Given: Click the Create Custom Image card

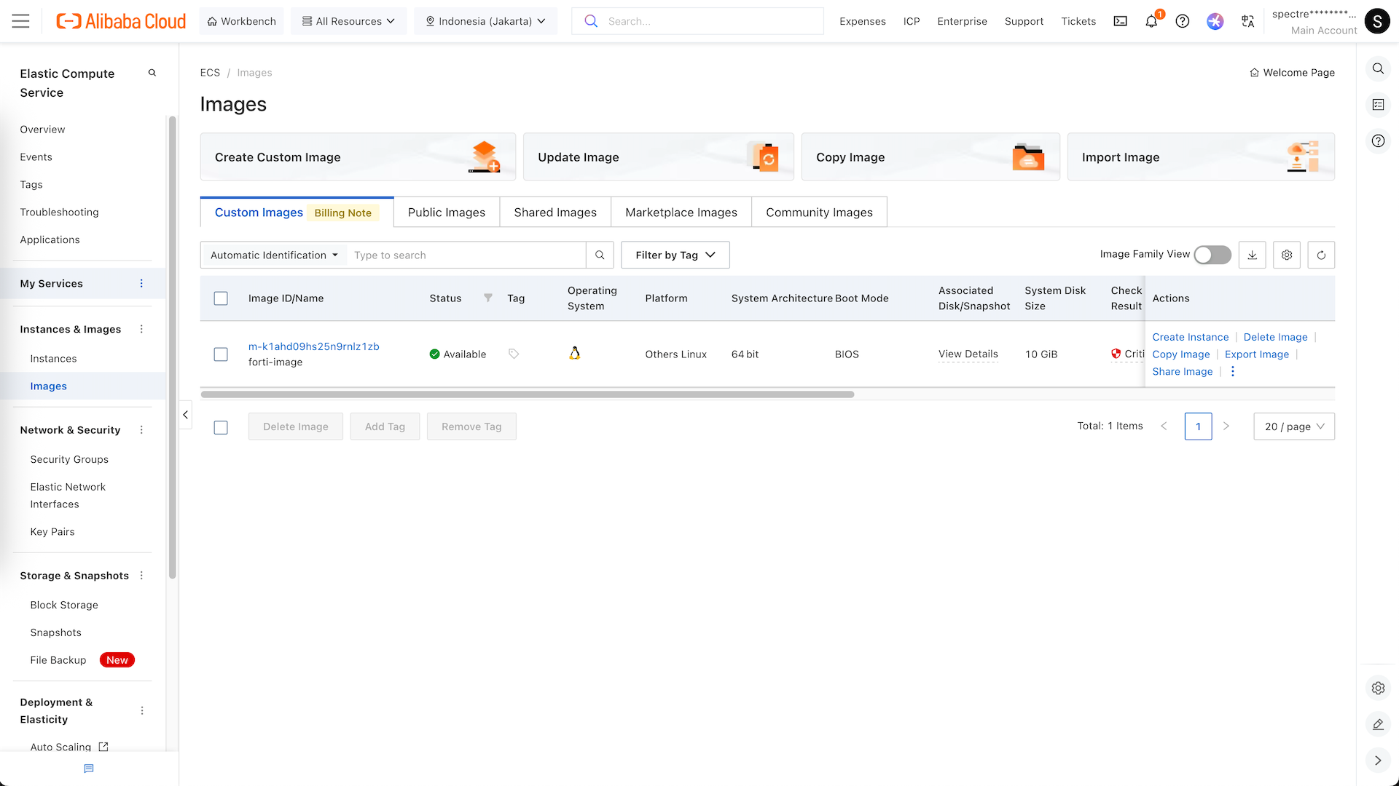Looking at the screenshot, I should tap(358, 156).
